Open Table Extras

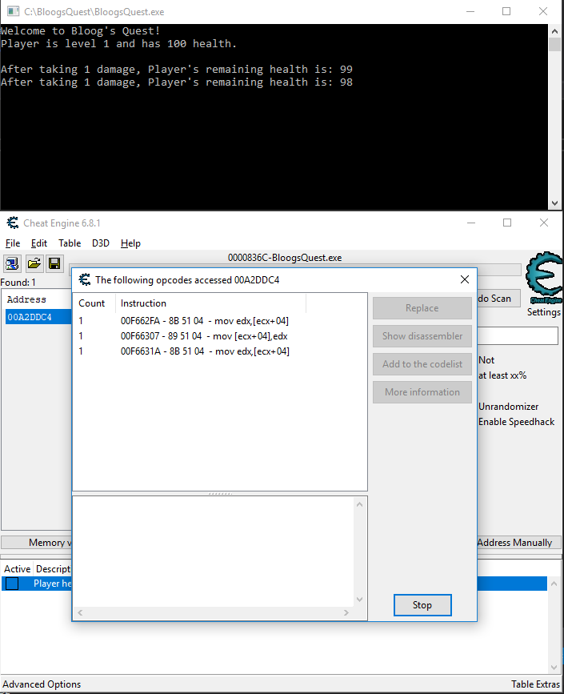tap(535, 684)
